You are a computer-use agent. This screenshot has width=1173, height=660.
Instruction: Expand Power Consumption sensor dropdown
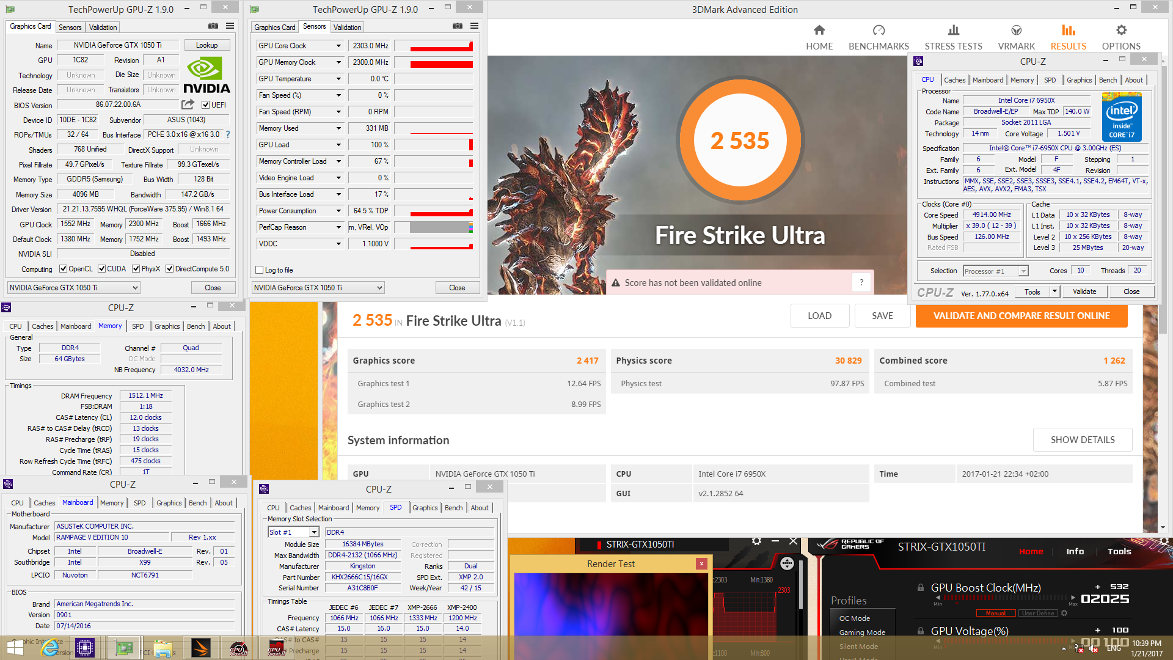tap(338, 211)
